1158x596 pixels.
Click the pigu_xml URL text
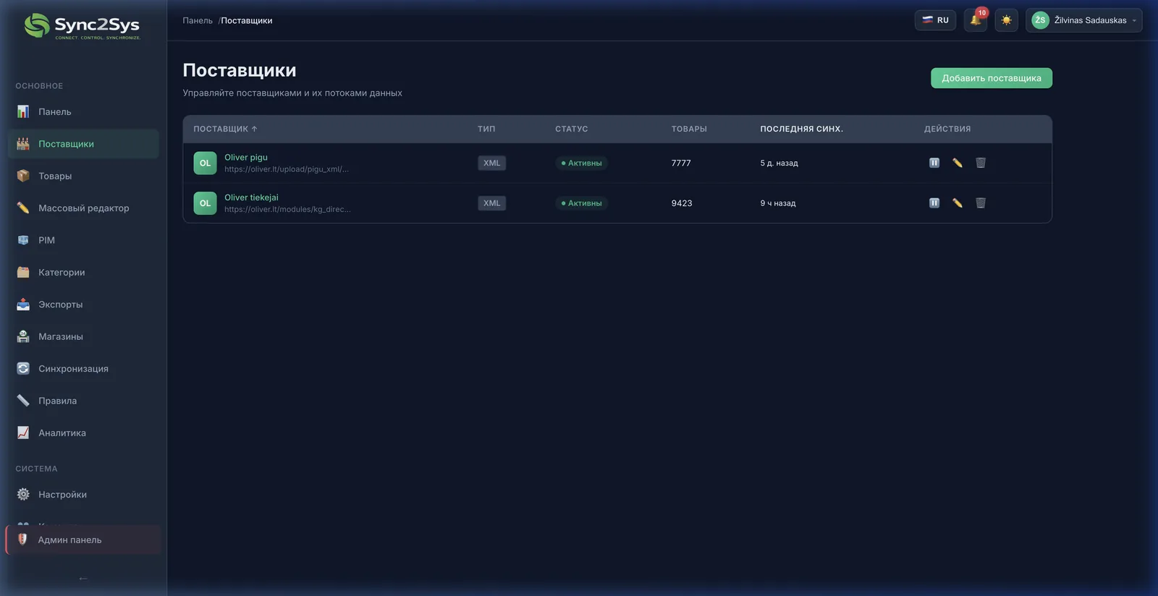click(x=287, y=169)
